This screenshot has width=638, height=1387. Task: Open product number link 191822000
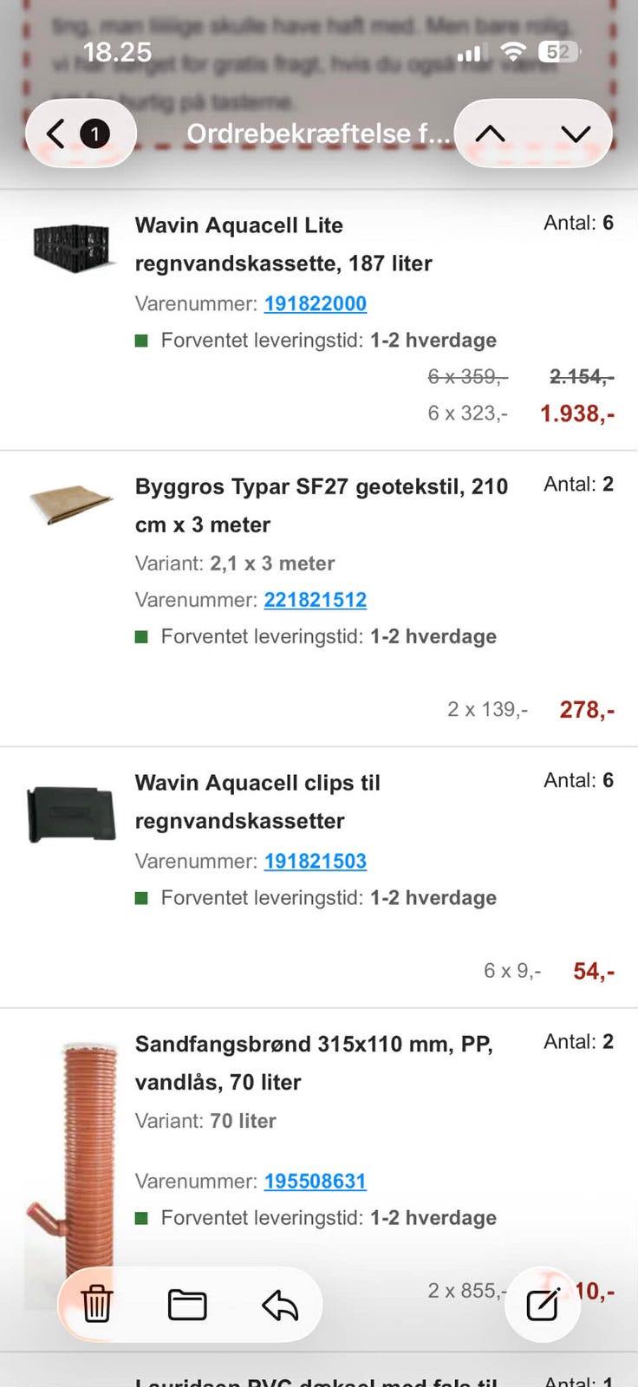point(316,303)
